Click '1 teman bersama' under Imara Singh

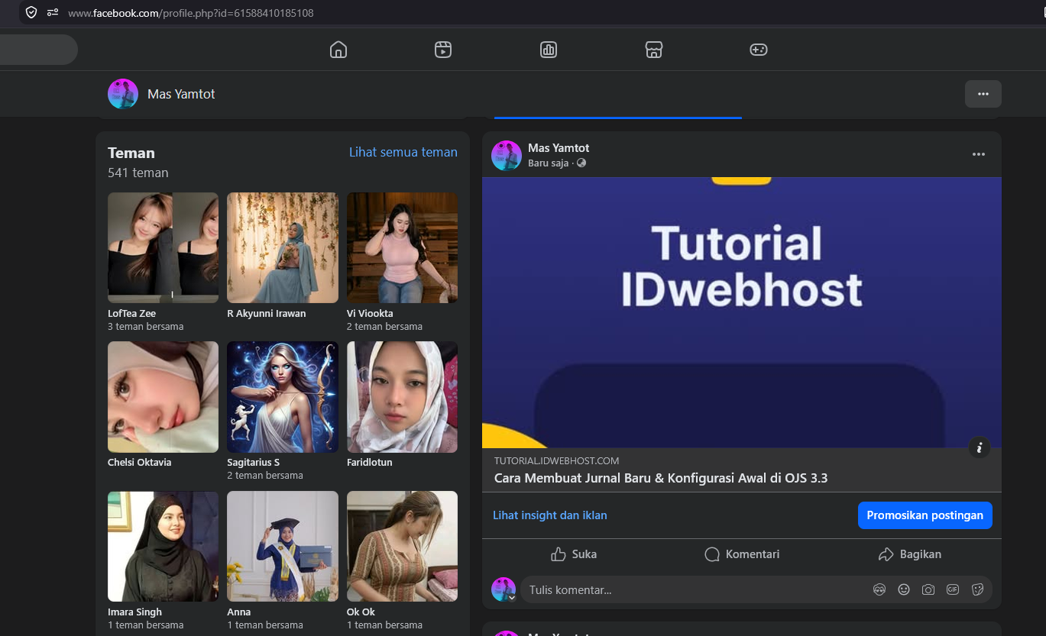145,625
